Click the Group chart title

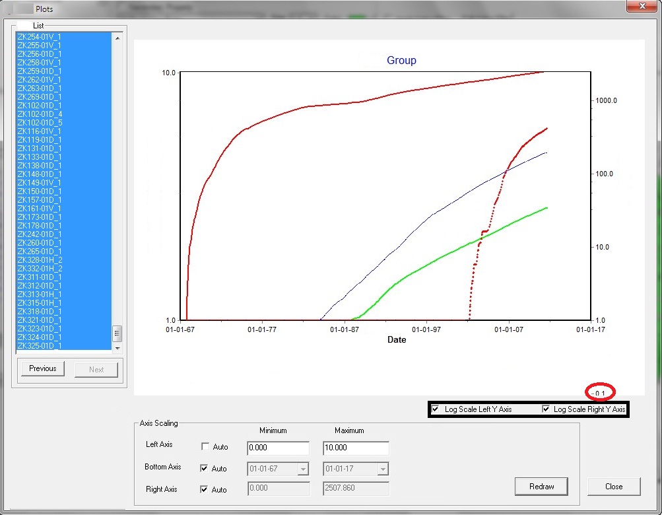[401, 61]
